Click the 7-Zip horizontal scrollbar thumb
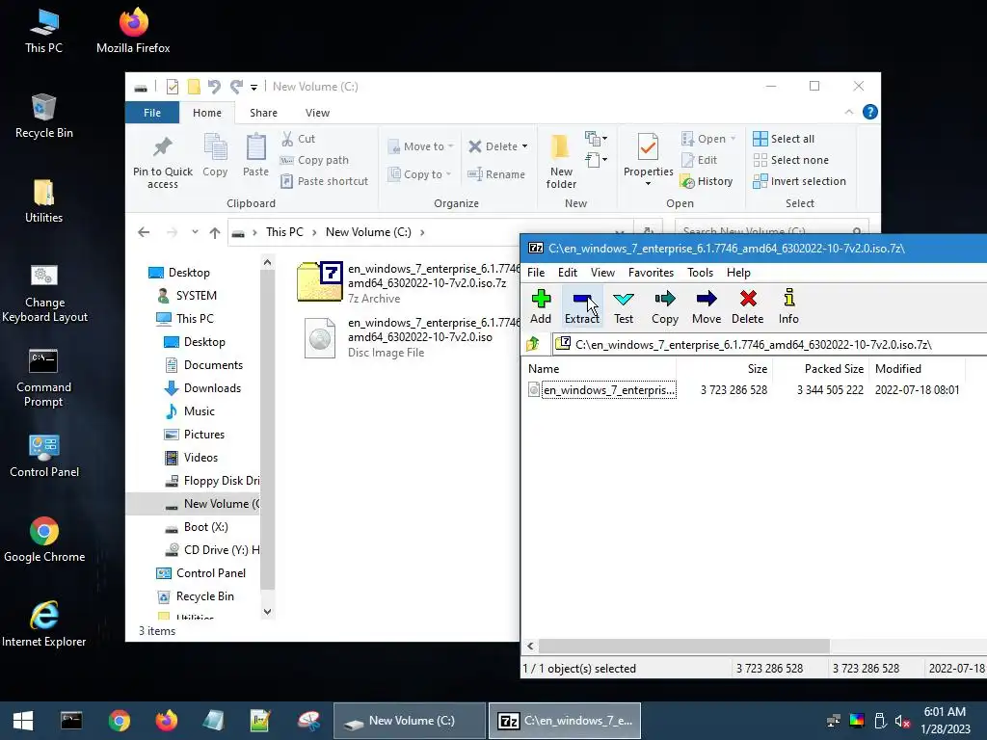 [684, 647]
